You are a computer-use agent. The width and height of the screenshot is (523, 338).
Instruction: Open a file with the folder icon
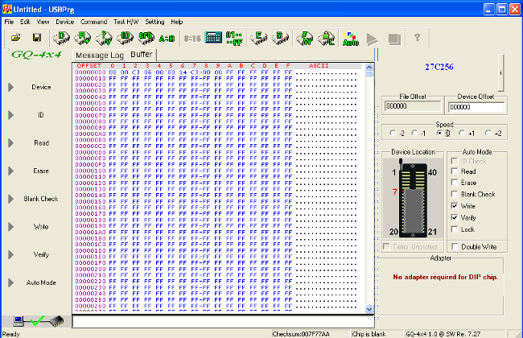(15, 38)
